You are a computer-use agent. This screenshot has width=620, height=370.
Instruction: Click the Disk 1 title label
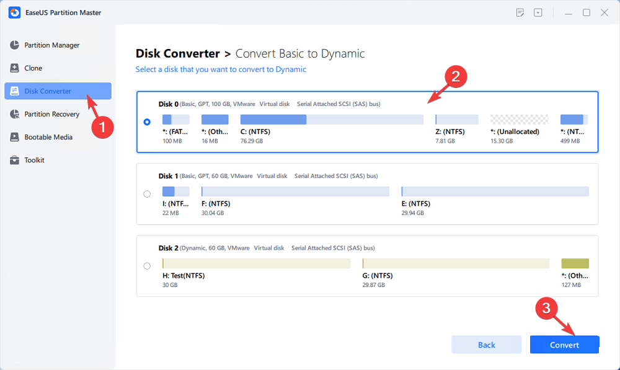click(168, 176)
